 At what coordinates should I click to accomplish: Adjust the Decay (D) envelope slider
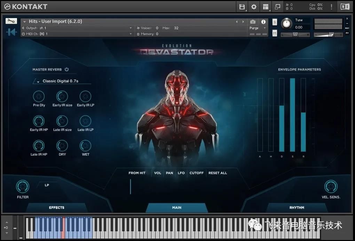(282, 115)
